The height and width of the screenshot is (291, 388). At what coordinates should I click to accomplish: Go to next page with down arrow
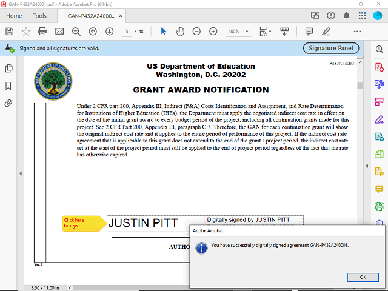click(109, 31)
